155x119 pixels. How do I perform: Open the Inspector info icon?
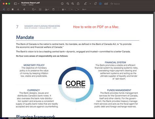pos(62,4)
